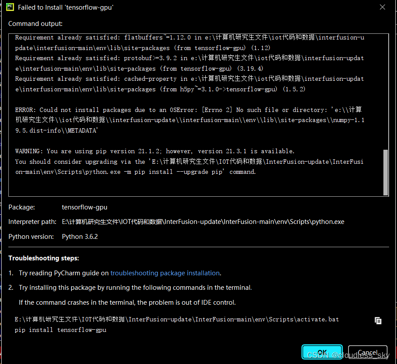
Task: Click the WARNING pip version line
Action: tap(155, 151)
